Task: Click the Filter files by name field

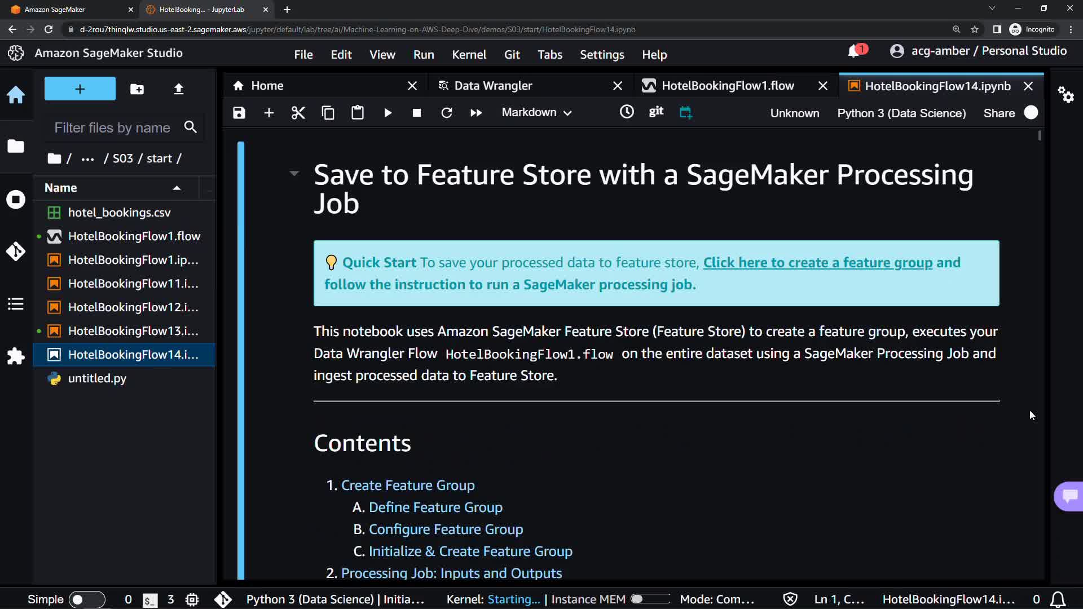Action: tap(112, 128)
